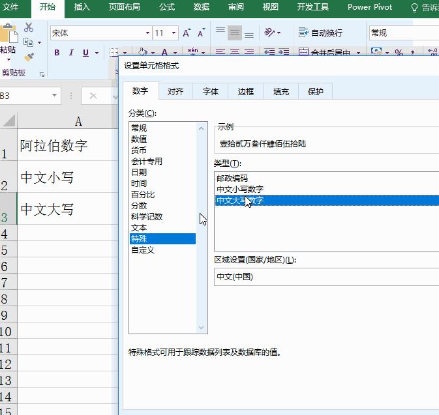The image size is (439, 415).
Task: Align text right horizontally
Action: pyautogui.click(x=249, y=52)
